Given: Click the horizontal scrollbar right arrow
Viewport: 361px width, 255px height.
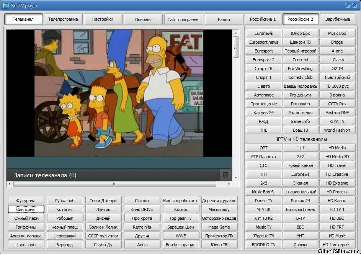Looking at the screenshot, I should 229,184.
